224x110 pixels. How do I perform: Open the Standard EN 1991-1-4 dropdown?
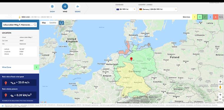pos(126,9)
